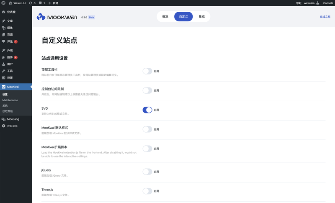Enable the Three.js toggle

coord(147,191)
